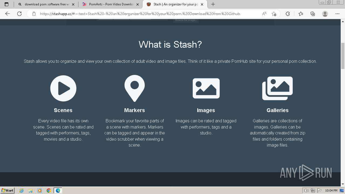Open the Collections icon

pos(313,14)
